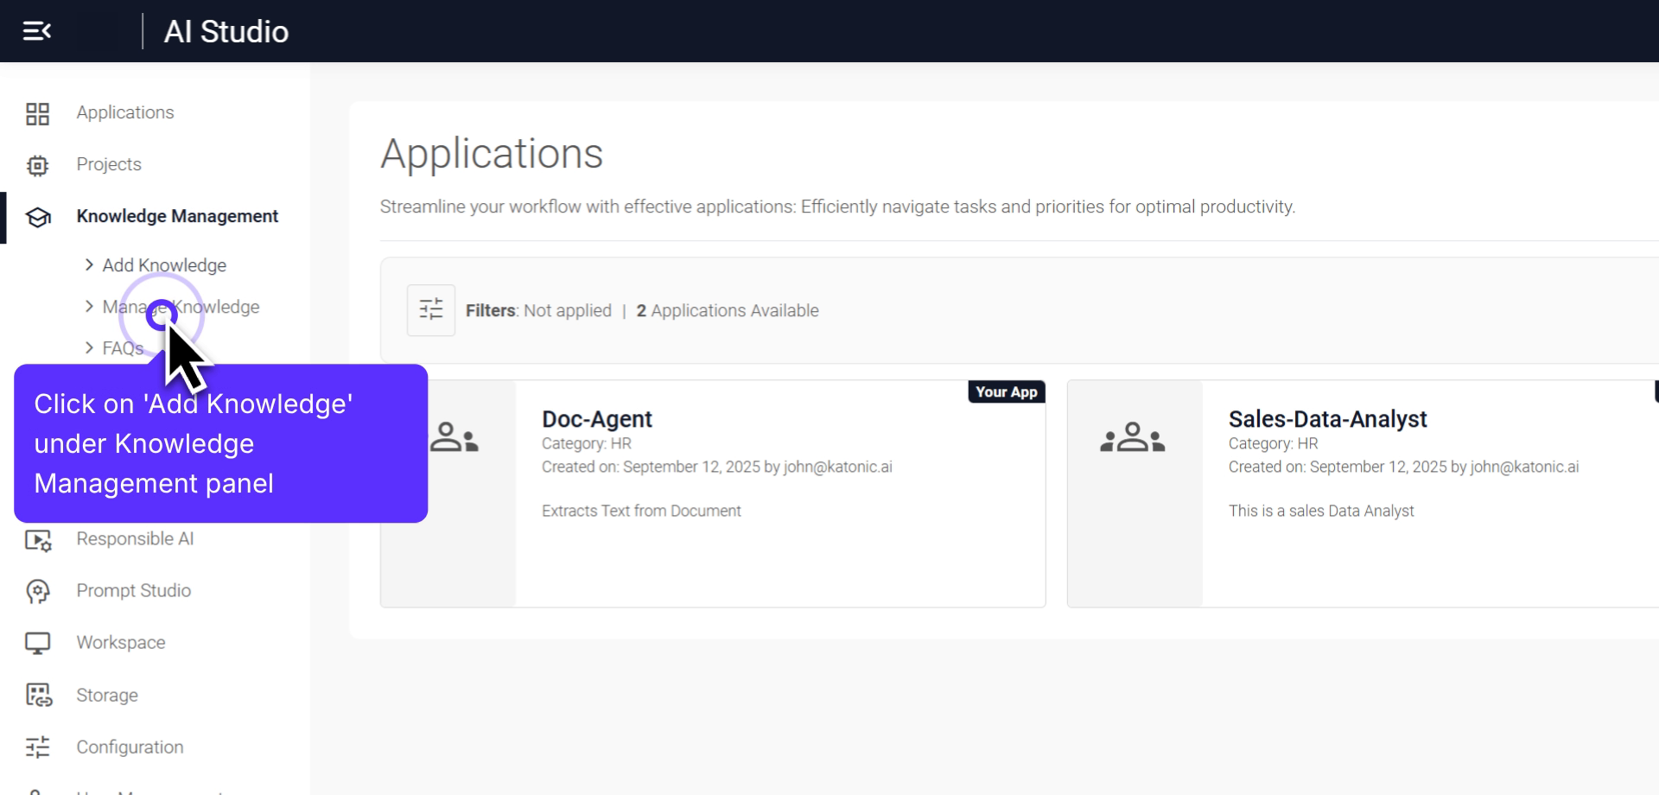This screenshot has width=1659, height=795.
Task: Open the Projects menu item
Action: [108, 164]
